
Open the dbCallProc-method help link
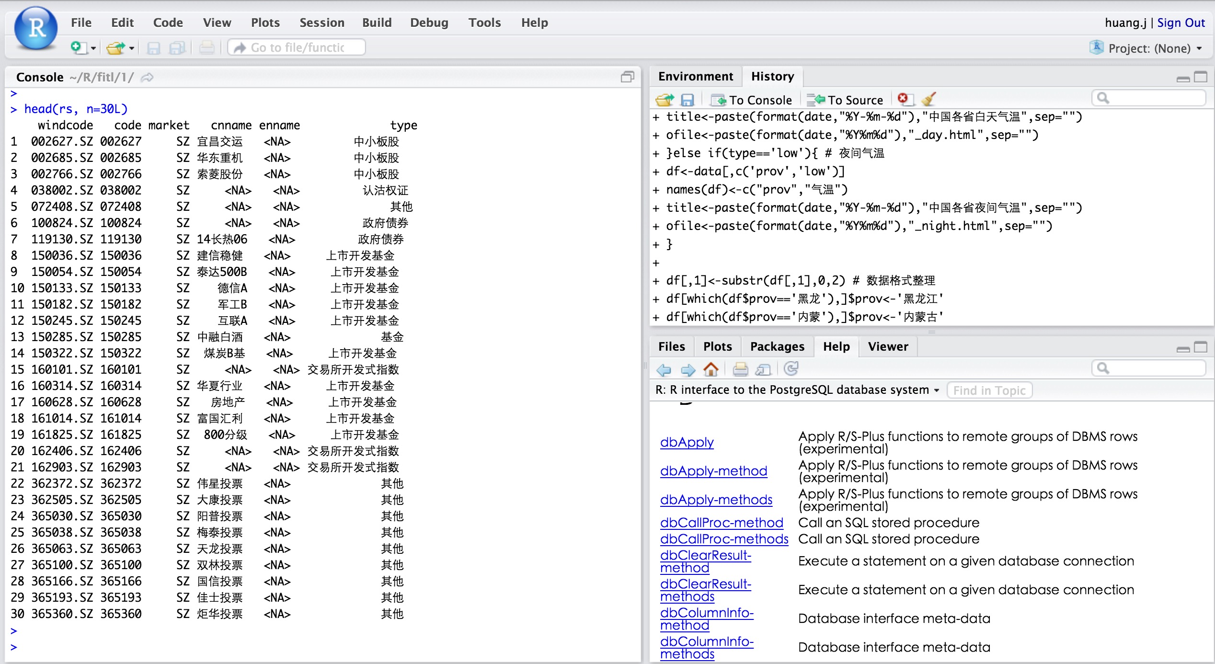(722, 523)
